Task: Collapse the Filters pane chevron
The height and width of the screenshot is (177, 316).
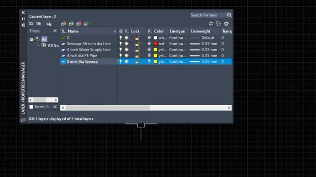Action: click(55, 31)
